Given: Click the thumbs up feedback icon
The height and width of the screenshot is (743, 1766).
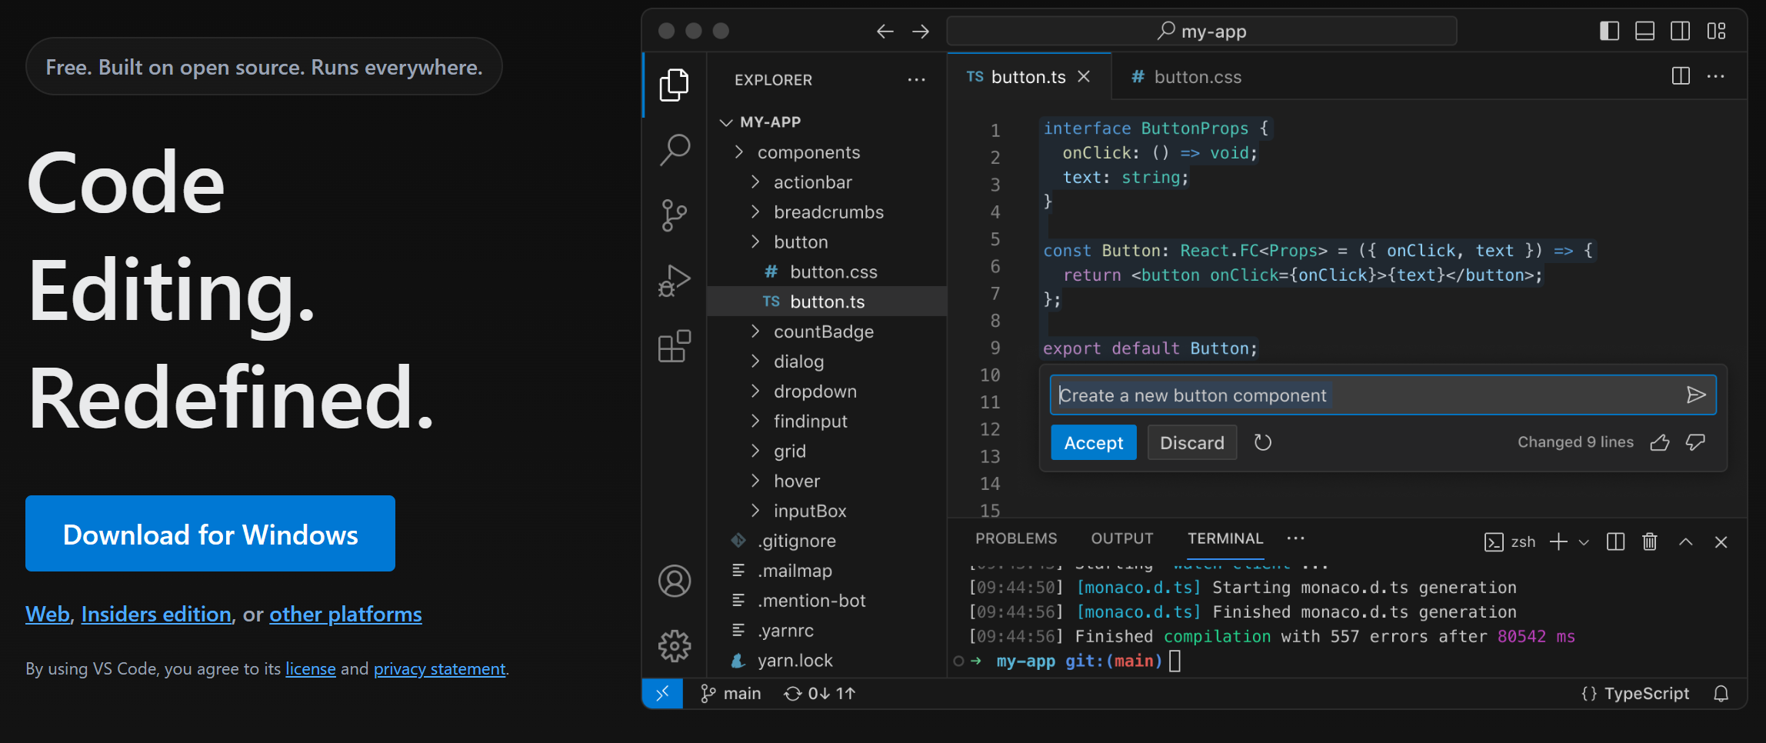Looking at the screenshot, I should click(1660, 442).
